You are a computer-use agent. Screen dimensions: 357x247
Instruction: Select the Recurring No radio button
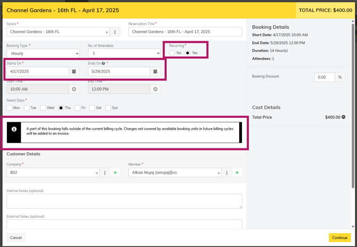coord(172,53)
